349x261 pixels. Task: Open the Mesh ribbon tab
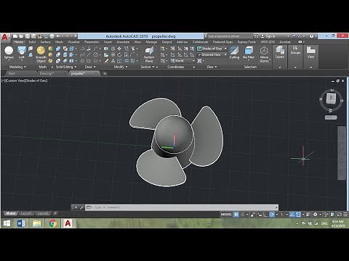click(x=59, y=42)
